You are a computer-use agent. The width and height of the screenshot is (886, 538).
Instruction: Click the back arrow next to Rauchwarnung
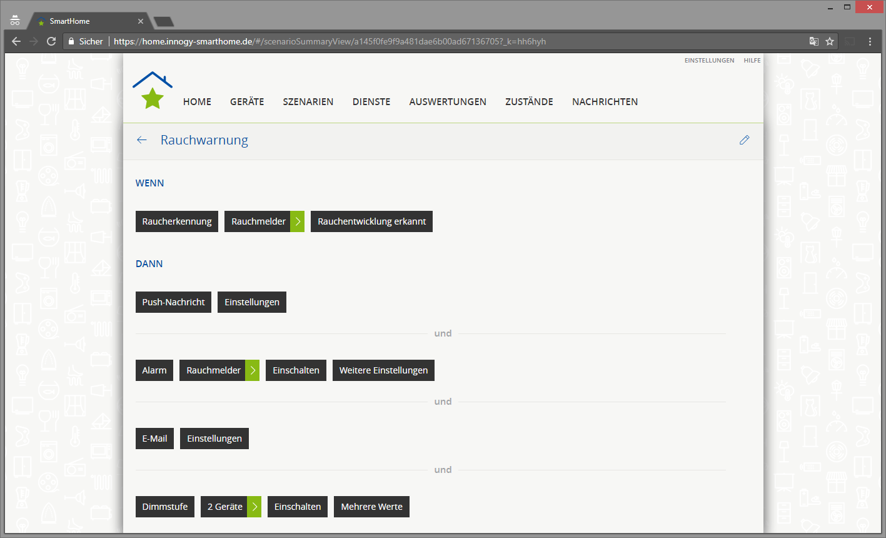(x=142, y=140)
